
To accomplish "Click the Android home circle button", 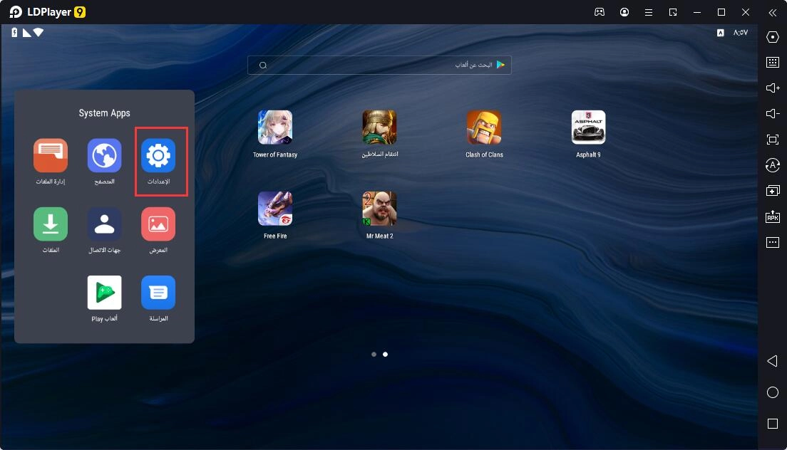I will (x=773, y=392).
